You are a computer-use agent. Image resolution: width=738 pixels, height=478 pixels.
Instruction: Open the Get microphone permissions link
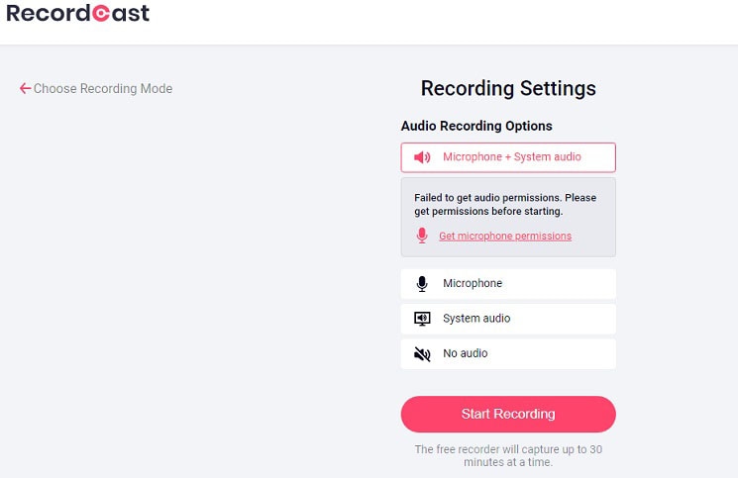point(505,237)
